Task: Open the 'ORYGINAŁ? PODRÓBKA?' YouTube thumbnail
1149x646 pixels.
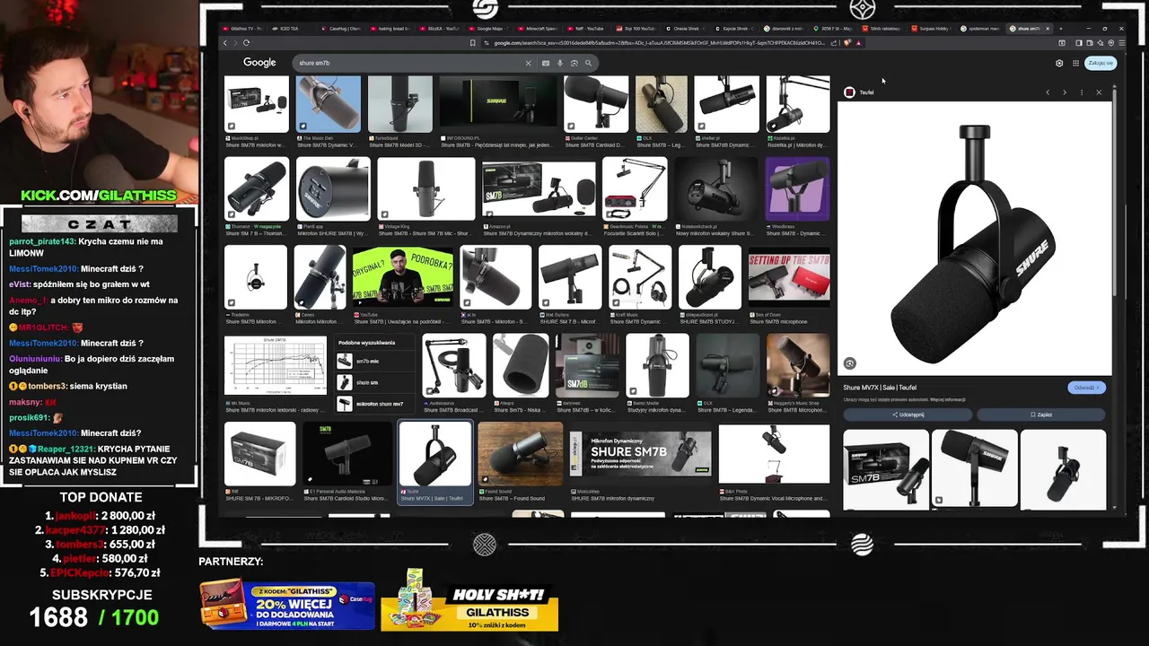Action: pyautogui.click(x=402, y=277)
